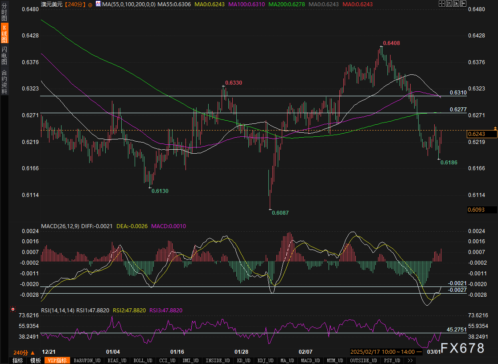Viewport: 498px width, 364px height.
Task: Open the MACD(26,12,9) parameter settings
Action: [x=60, y=226]
